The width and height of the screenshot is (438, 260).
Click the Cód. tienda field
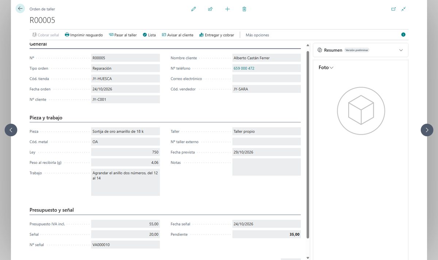click(126, 79)
